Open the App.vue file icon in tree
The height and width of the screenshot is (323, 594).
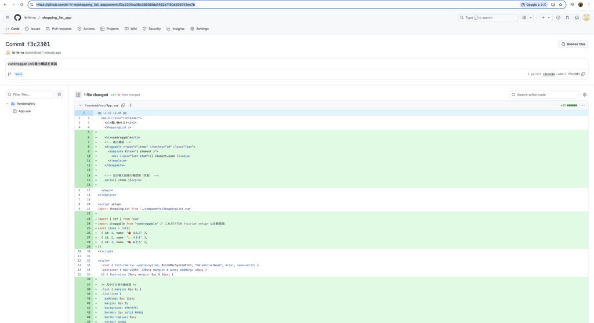click(x=15, y=111)
